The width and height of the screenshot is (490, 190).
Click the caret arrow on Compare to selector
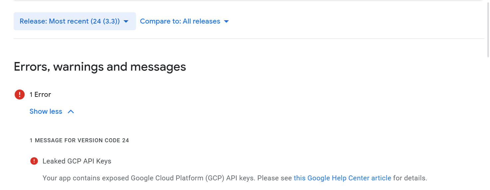click(226, 21)
